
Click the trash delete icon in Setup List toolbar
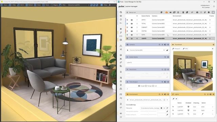pos(183,12)
